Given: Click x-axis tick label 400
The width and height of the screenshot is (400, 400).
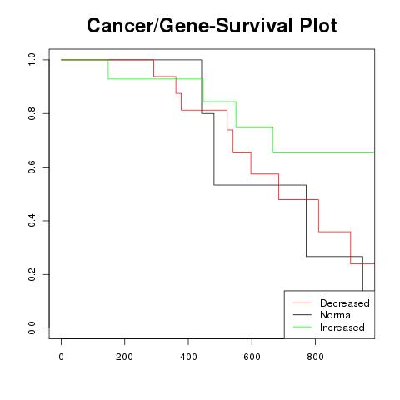Looking at the screenshot, I should pyautogui.click(x=188, y=357).
